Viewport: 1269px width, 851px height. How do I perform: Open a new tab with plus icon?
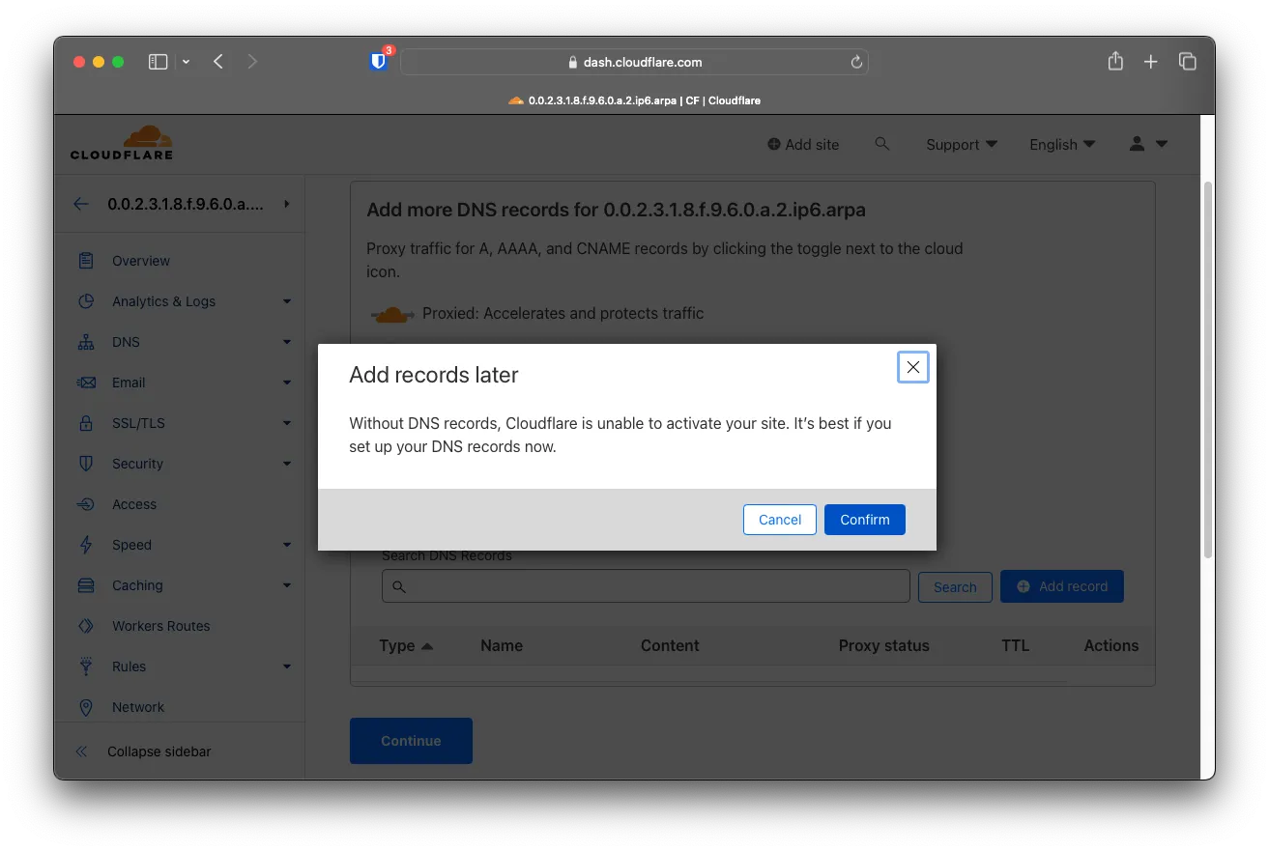[1150, 62]
